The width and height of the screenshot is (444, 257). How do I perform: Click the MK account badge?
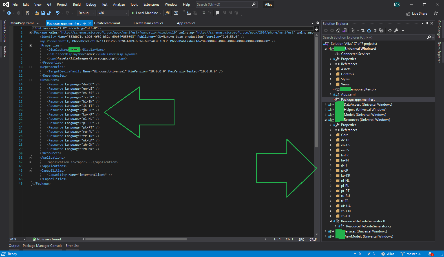pyautogui.click(x=397, y=5)
